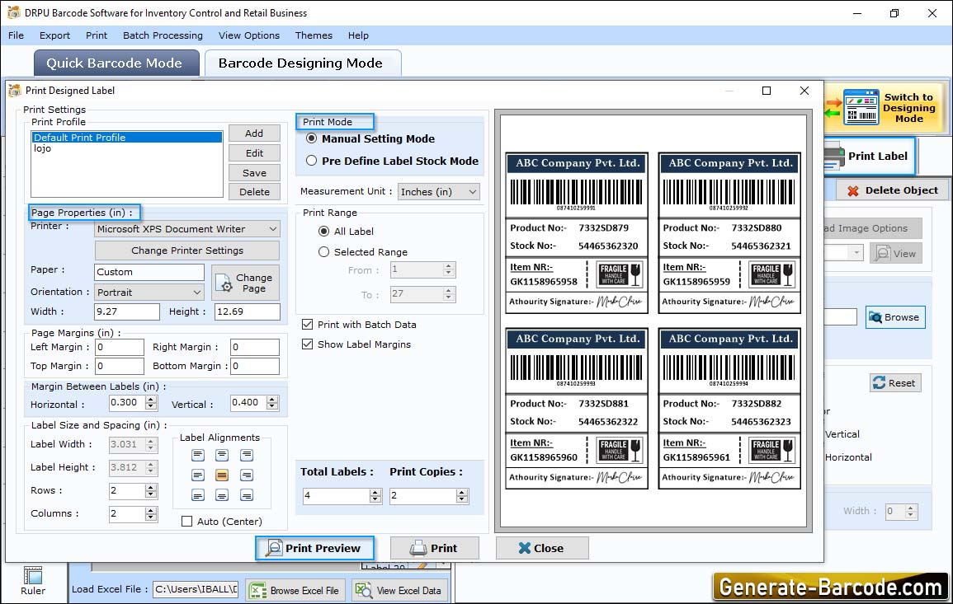Viewport: 953px width, 604px height.
Task: Open the Themes menu
Action: pos(314,35)
